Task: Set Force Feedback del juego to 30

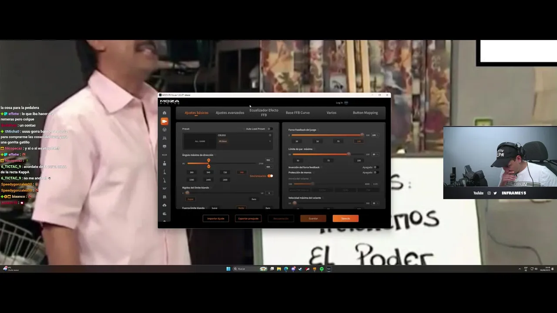Action: click(x=297, y=141)
